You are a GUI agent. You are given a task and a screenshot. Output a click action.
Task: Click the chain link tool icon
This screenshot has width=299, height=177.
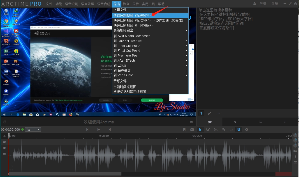point(224,130)
